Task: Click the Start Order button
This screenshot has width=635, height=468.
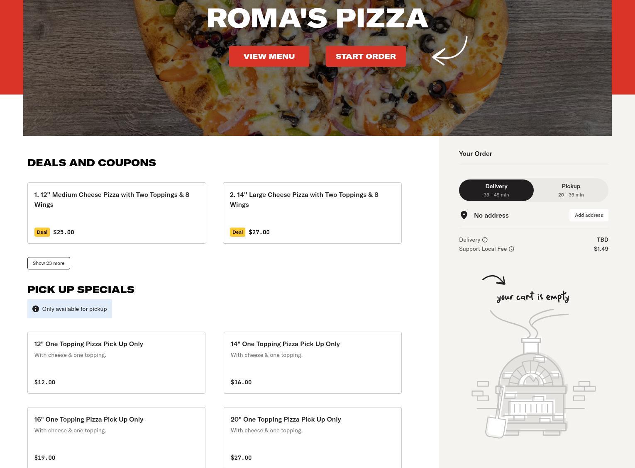Action: [366, 56]
